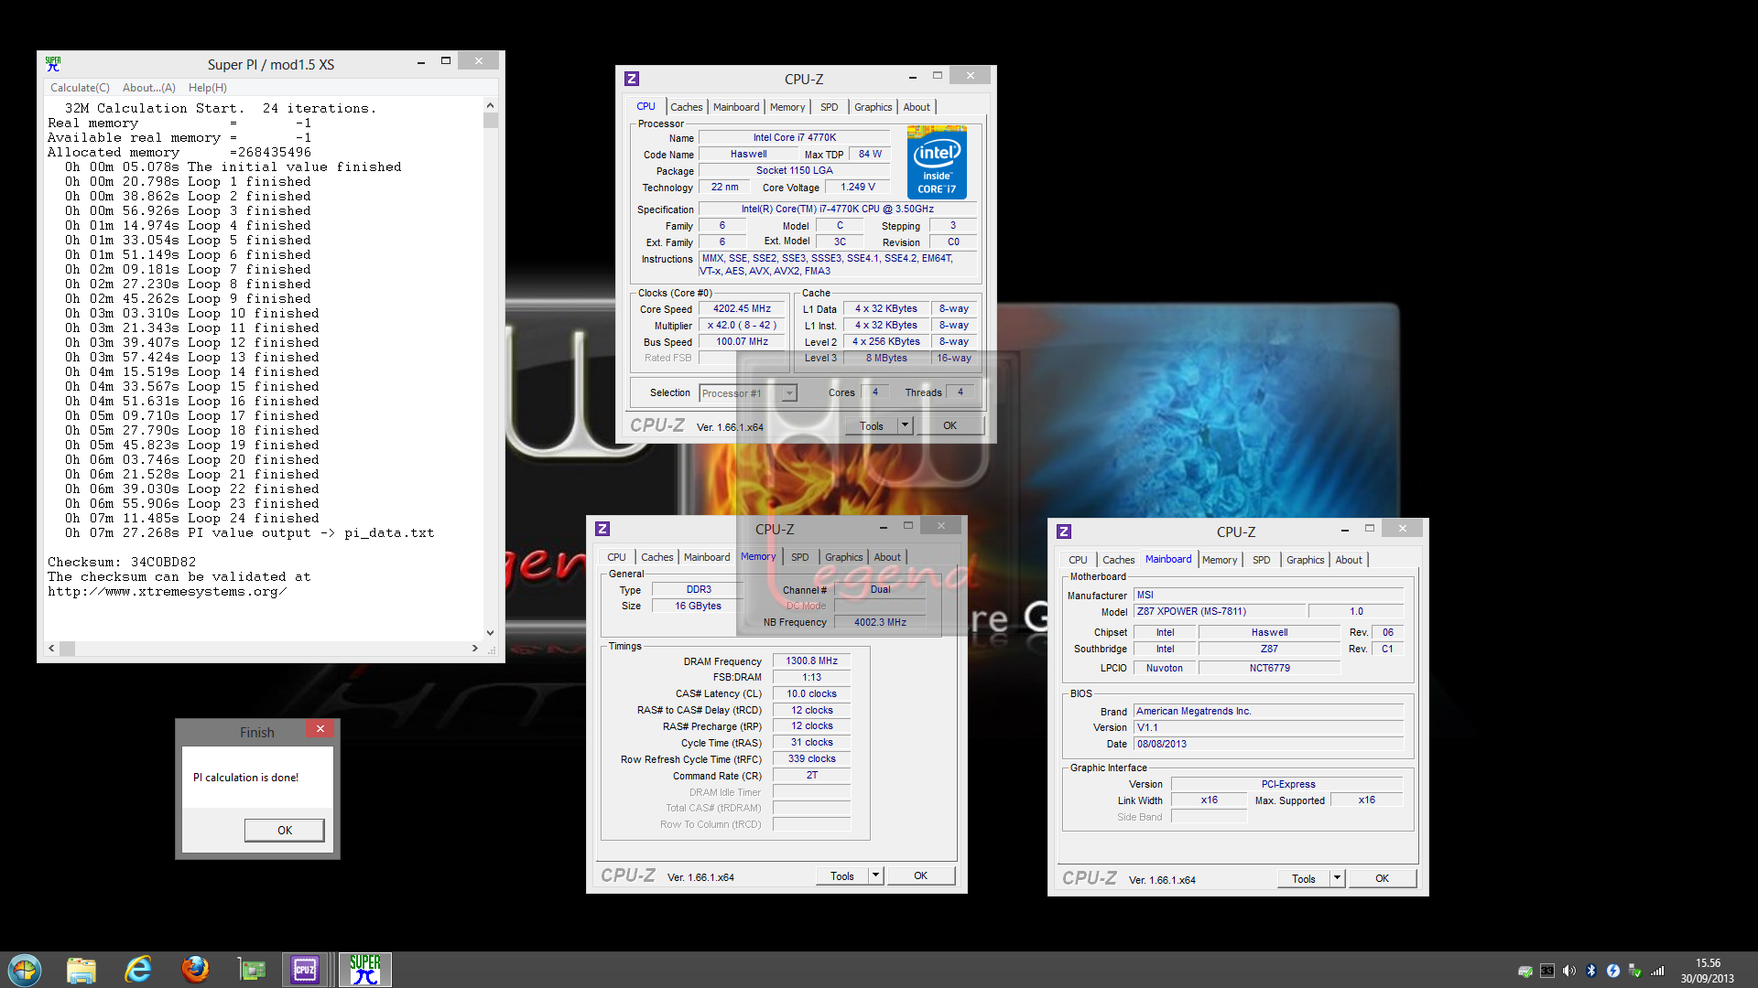Image resolution: width=1758 pixels, height=988 pixels.
Task: Click Super PI vertical scrollbar up arrow
Action: tap(491, 105)
